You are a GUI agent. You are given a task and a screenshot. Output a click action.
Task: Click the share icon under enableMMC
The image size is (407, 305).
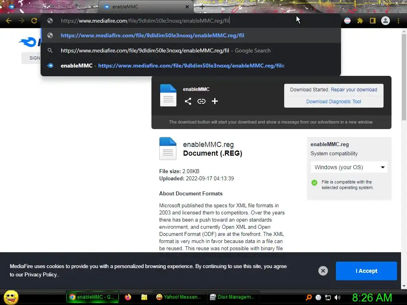[188, 101]
